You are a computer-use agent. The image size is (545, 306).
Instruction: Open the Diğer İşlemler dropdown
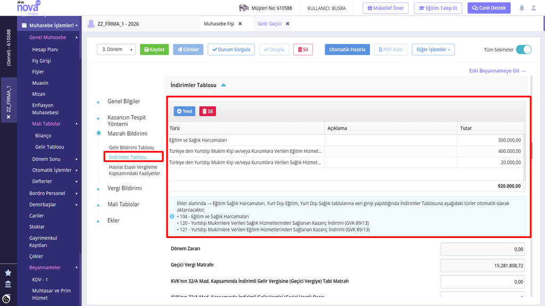pos(433,49)
